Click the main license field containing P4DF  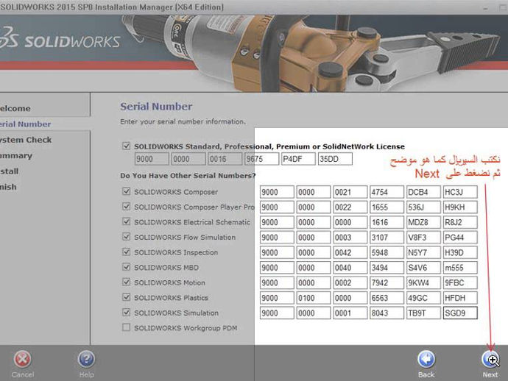click(298, 159)
